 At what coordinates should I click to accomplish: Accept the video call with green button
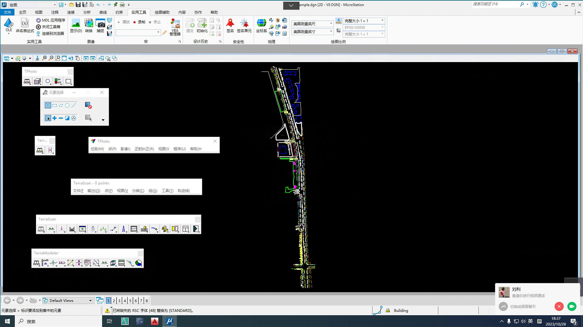pos(572,306)
